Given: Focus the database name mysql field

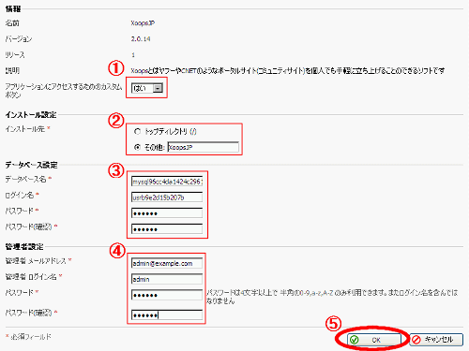Looking at the screenshot, I should pos(167,182).
